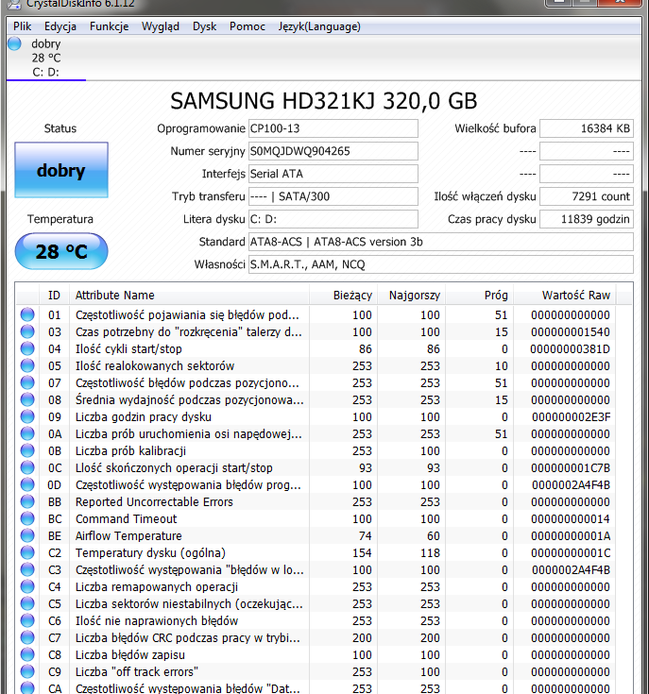Click status icon for Ilość nie naprawionych błędów
This screenshot has height=694, width=649.
27,620
